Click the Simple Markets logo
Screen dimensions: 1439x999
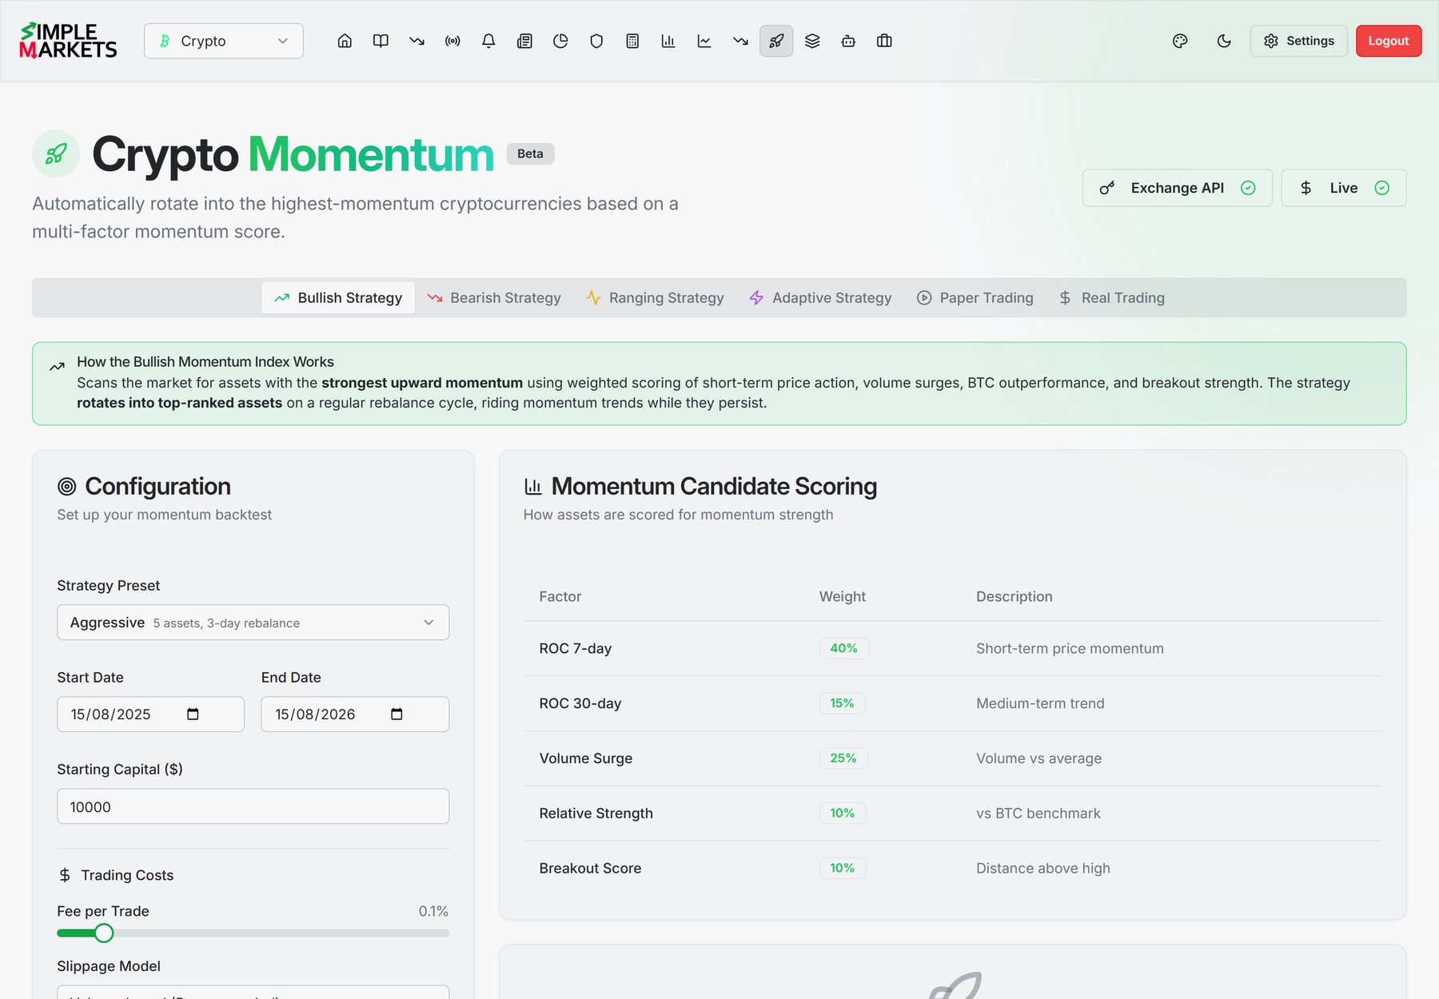pos(68,41)
